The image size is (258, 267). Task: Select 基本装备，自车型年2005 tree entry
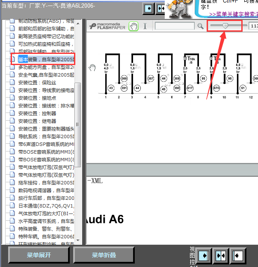[46, 59]
